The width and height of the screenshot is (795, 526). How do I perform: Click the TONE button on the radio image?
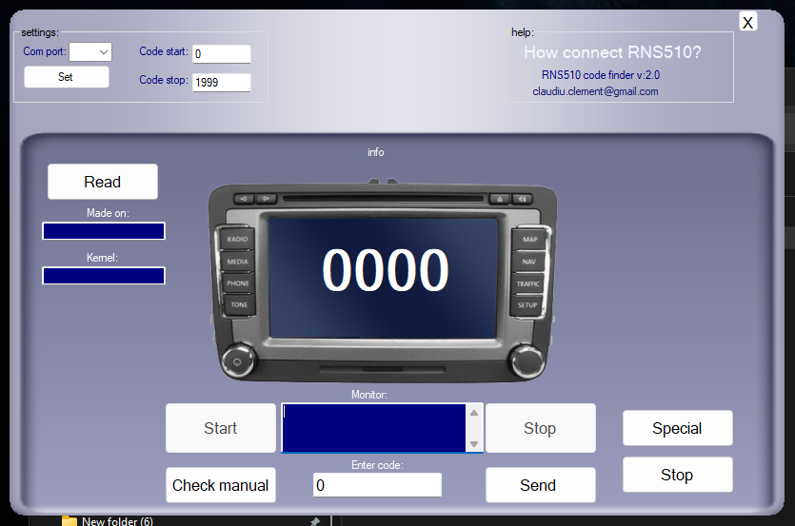239,304
